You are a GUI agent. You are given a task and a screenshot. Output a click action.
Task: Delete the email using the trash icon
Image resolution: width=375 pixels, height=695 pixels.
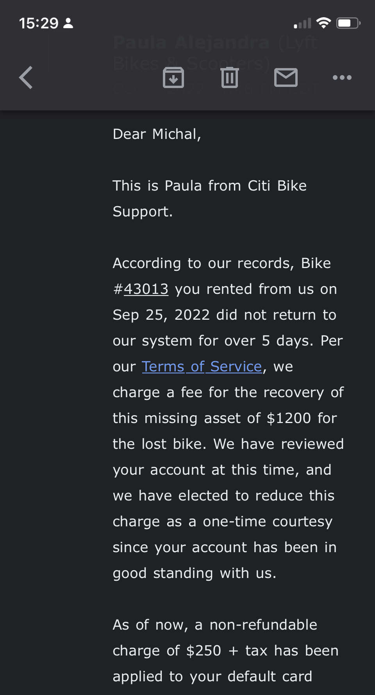pyautogui.click(x=230, y=77)
